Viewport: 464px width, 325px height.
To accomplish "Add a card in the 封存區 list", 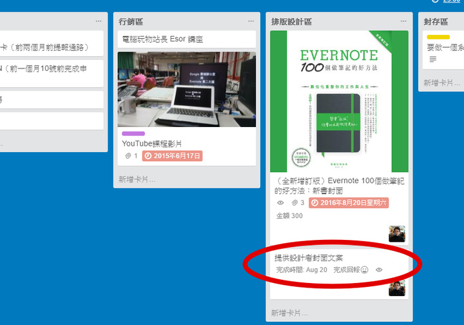I will tap(442, 83).
